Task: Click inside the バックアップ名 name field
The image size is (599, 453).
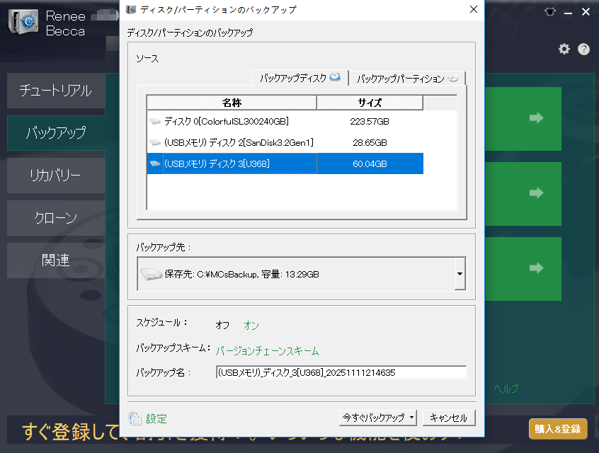Action: click(x=340, y=372)
